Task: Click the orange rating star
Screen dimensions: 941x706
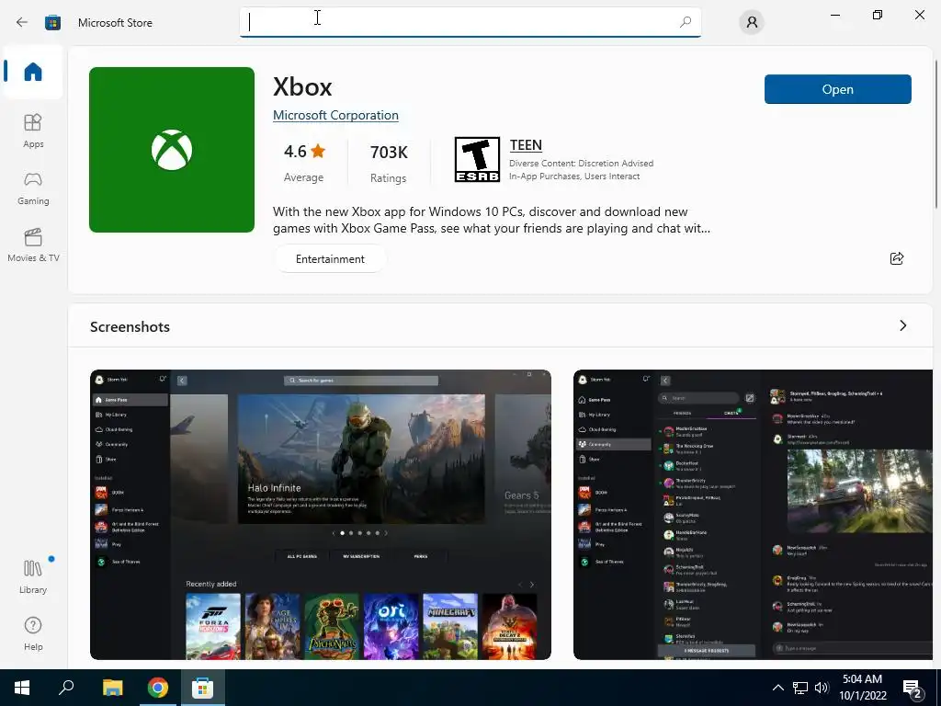Action: coord(318,151)
